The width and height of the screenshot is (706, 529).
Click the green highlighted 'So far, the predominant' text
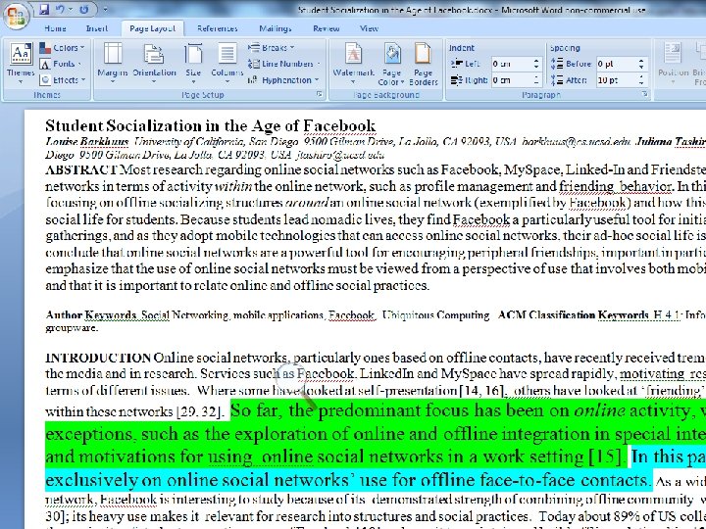pyautogui.click(x=326, y=410)
